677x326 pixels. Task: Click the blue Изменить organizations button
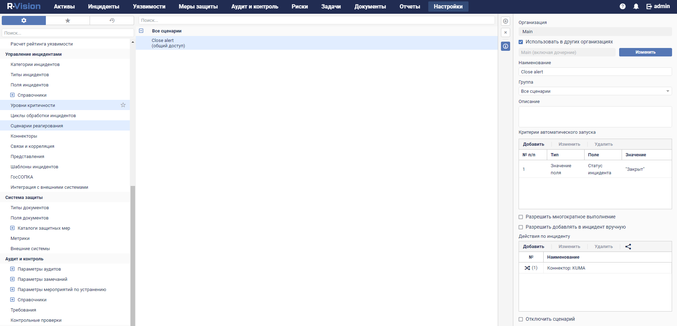pyautogui.click(x=646, y=52)
